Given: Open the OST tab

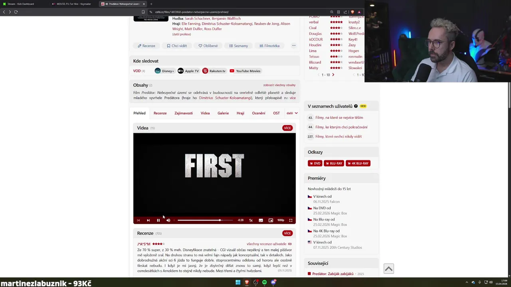Looking at the screenshot, I should [276, 113].
